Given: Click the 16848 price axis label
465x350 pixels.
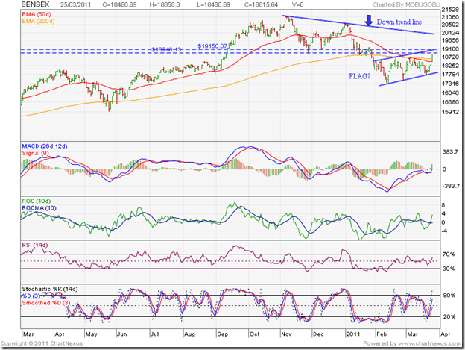Looking at the screenshot, I should (x=450, y=93).
